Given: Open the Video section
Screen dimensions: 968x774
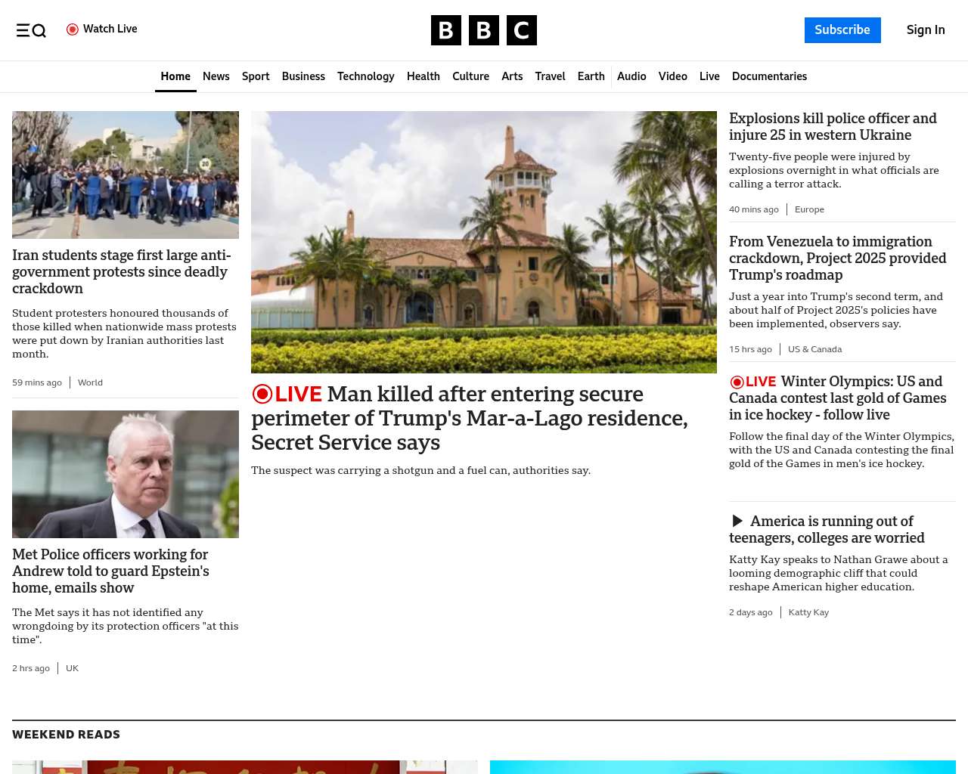Looking at the screenshot, I should [x=673, y=76].
